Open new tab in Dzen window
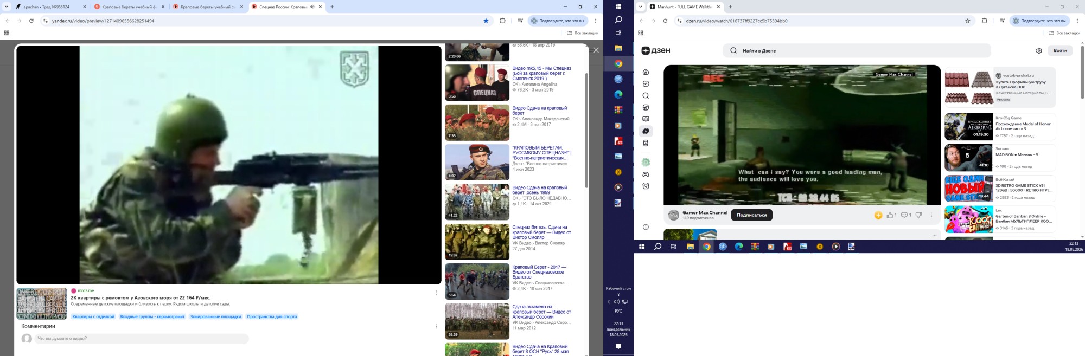Image resolution: width=1085 pixels, height=356 pixels. coord(730,7)
